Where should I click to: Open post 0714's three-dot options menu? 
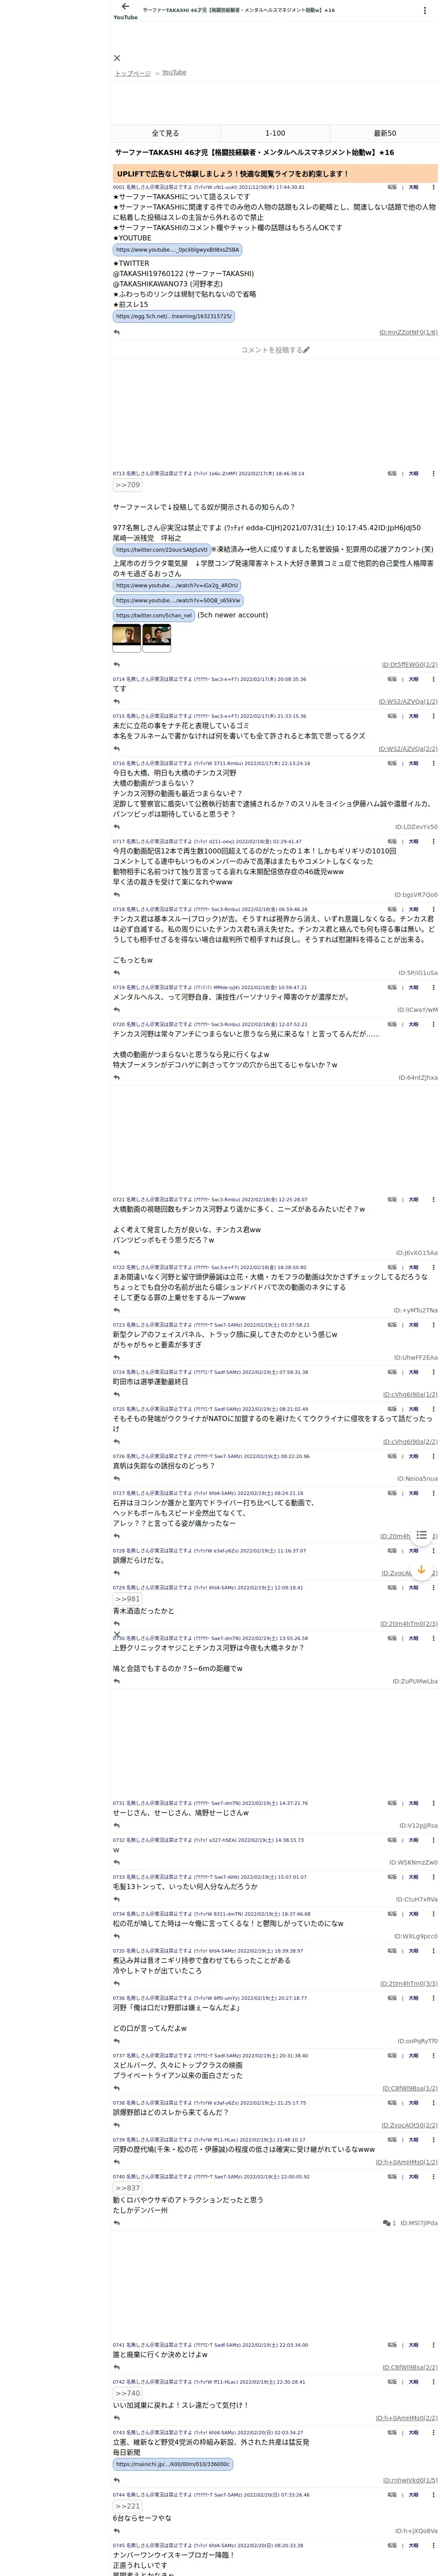[x=433, y=679]
